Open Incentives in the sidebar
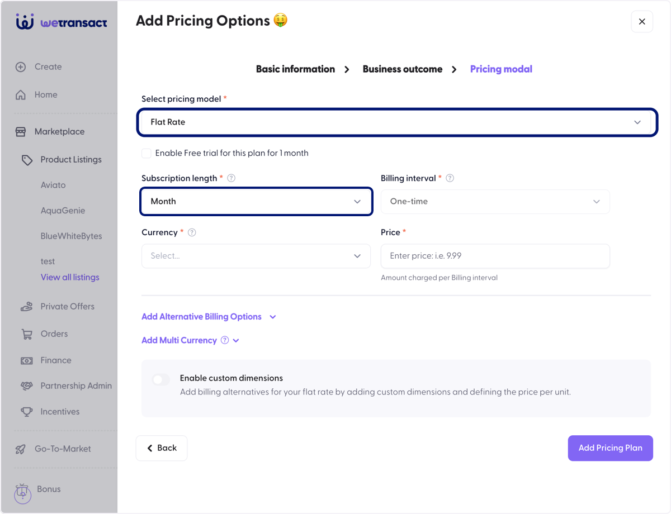 [60, 412]
